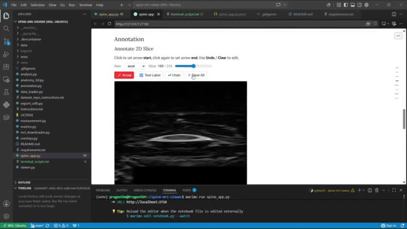
Task: Open the new terminal dropdown chevron
Action: point(363,190)
